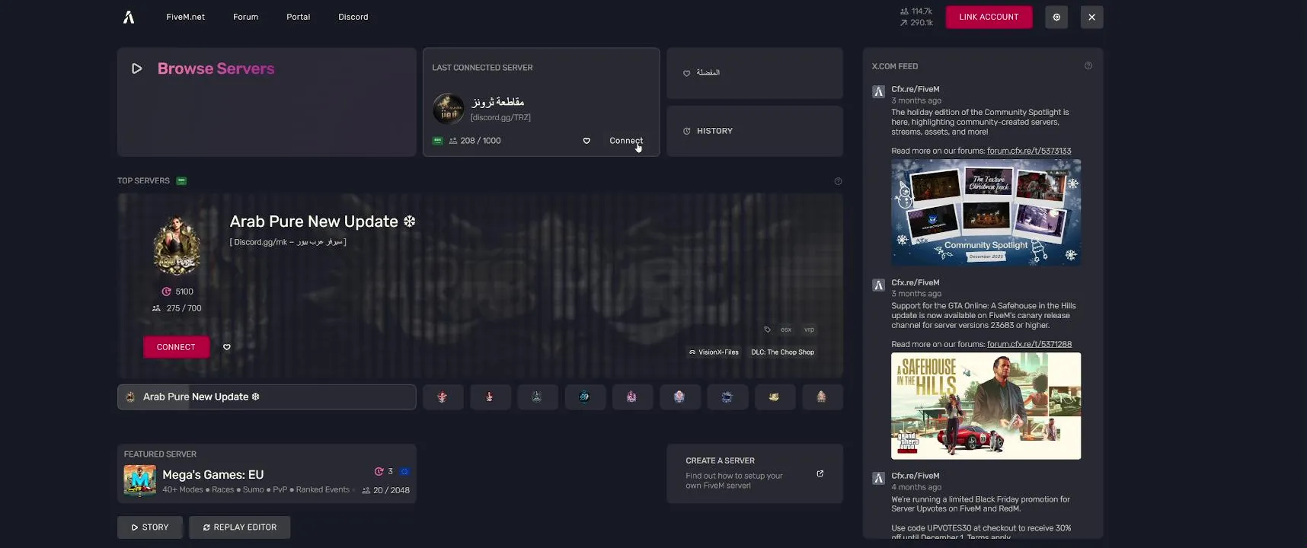Open Browse Servers

[267, 102]
